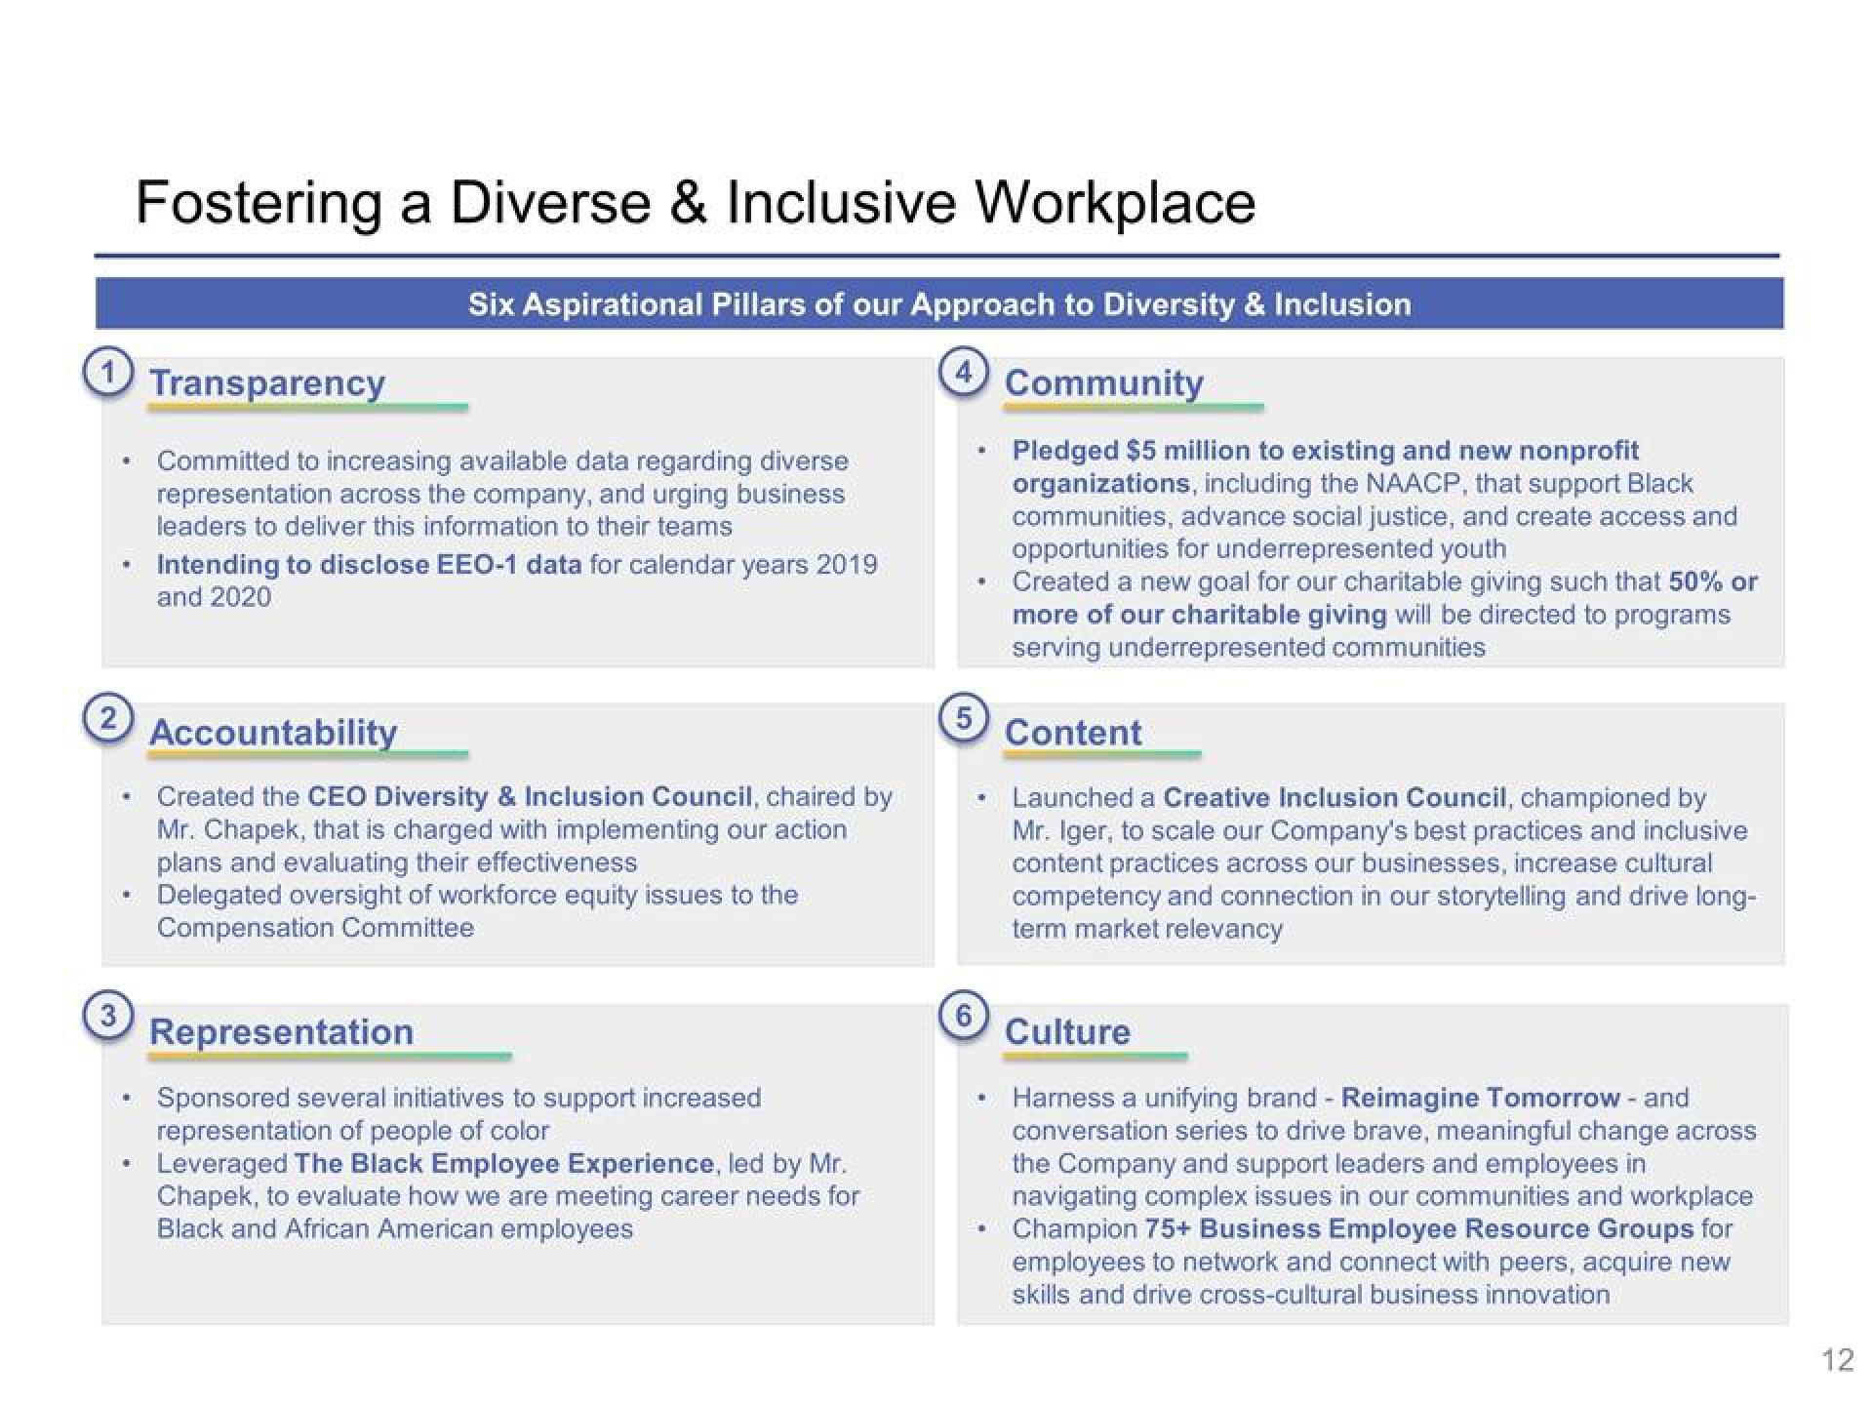Click the text serving underrepresented communities
Viewport: 1873px width, 1404px height.
coord(1249,647)
